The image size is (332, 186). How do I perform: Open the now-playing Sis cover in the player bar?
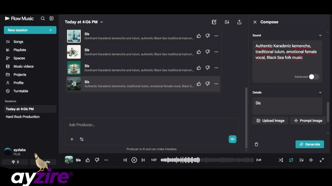coord(69,160)
